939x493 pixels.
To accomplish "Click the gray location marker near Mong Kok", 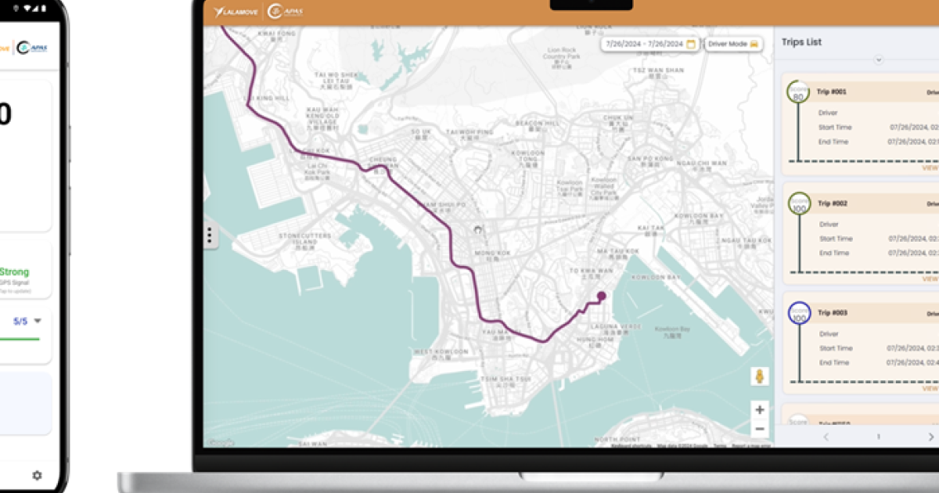I will (x=478, y=230).
